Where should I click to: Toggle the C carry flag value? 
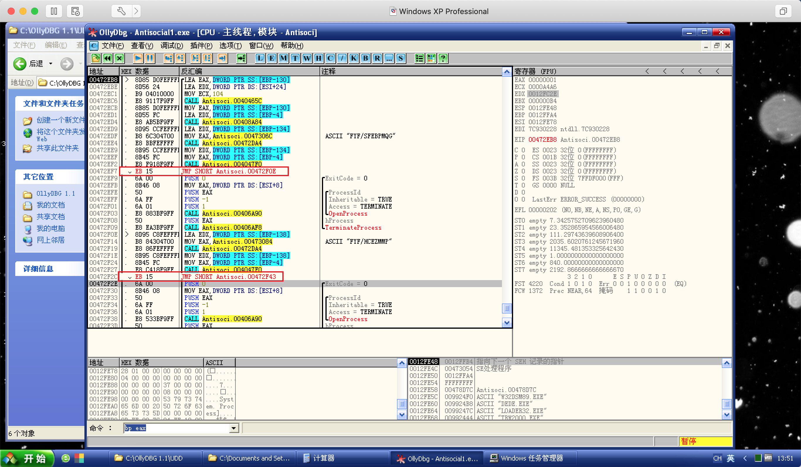pos(523,150)
